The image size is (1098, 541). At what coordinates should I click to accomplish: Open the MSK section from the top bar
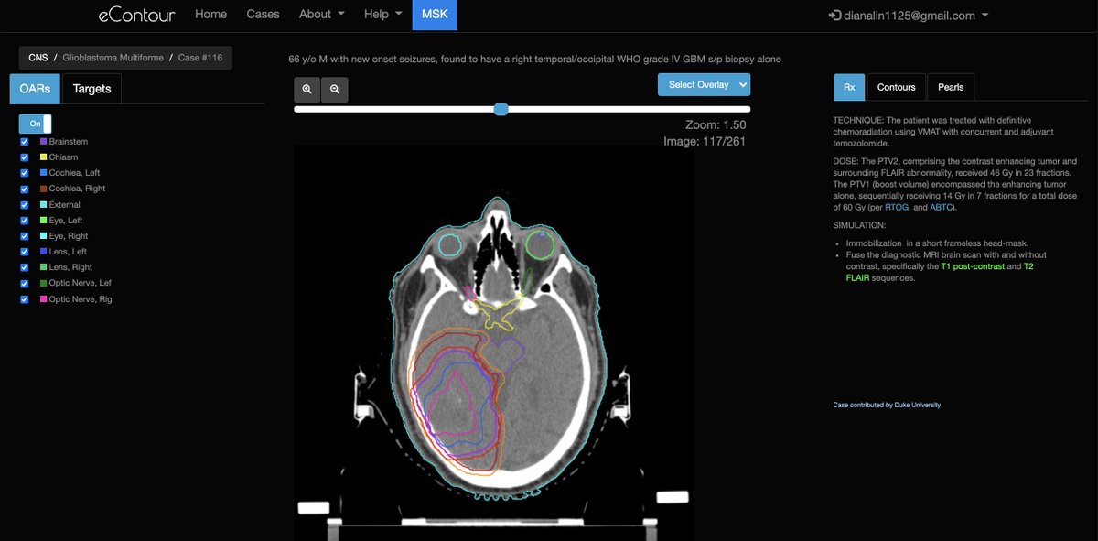coord(435,15)
